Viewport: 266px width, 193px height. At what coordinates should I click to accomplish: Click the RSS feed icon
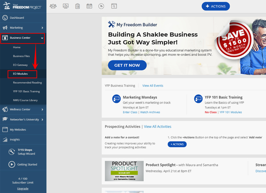pyautogui.click(x=101, y=6)
